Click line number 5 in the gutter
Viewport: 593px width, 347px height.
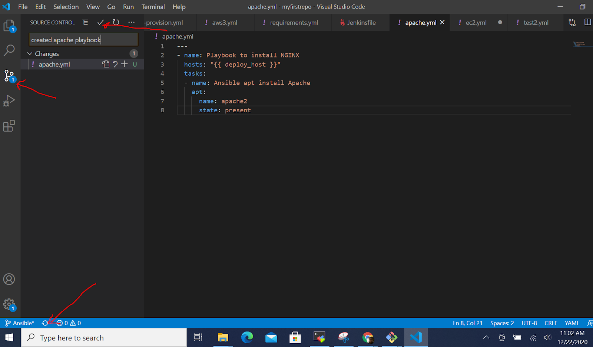[x=162, y=83]
